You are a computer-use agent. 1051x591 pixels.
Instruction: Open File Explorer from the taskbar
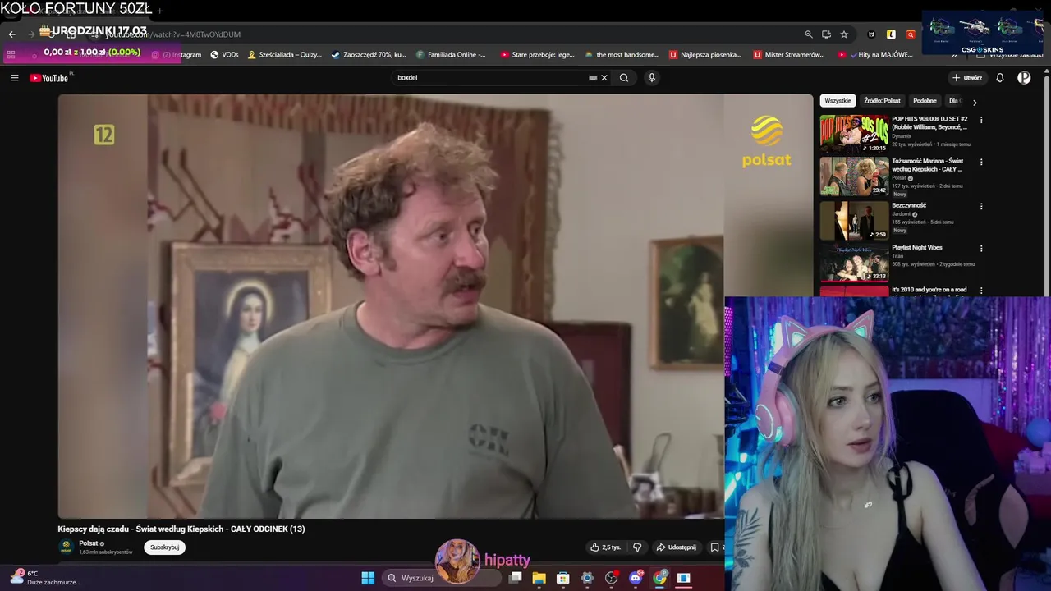tap(539, 578)
